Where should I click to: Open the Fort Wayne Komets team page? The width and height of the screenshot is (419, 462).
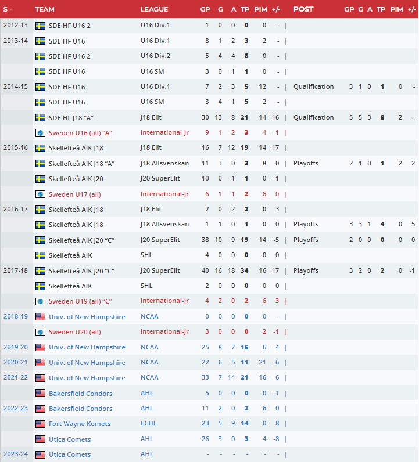(80, 424)
